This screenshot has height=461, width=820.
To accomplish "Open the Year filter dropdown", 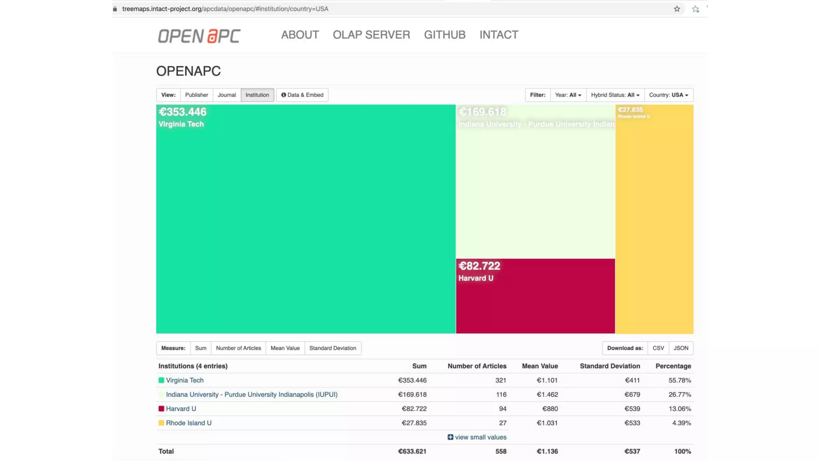I will (x=568, y=95).
